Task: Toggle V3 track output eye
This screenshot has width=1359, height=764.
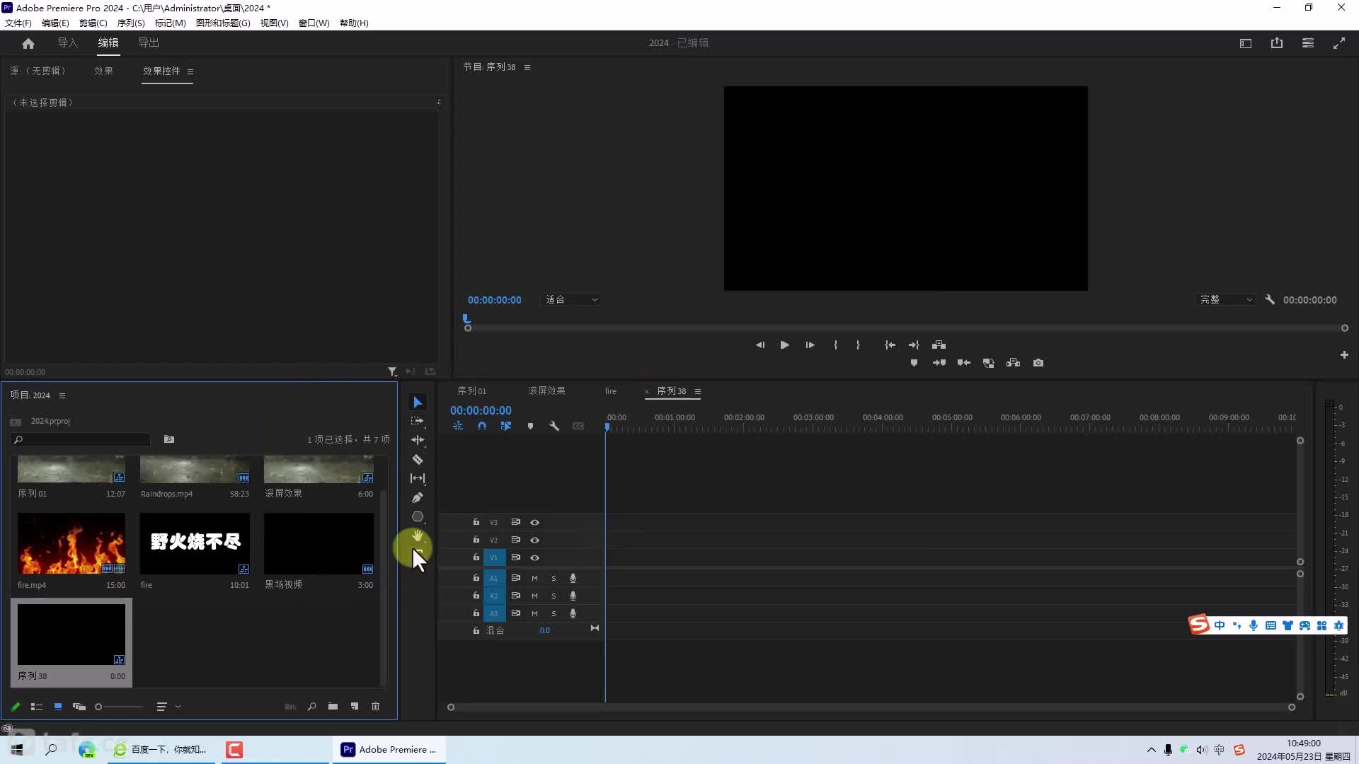Action: click(535, 523)
